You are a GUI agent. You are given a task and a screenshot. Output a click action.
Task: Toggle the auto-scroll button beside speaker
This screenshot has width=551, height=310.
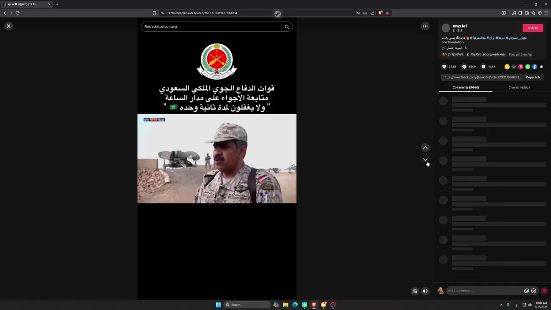tap(415, 291)
